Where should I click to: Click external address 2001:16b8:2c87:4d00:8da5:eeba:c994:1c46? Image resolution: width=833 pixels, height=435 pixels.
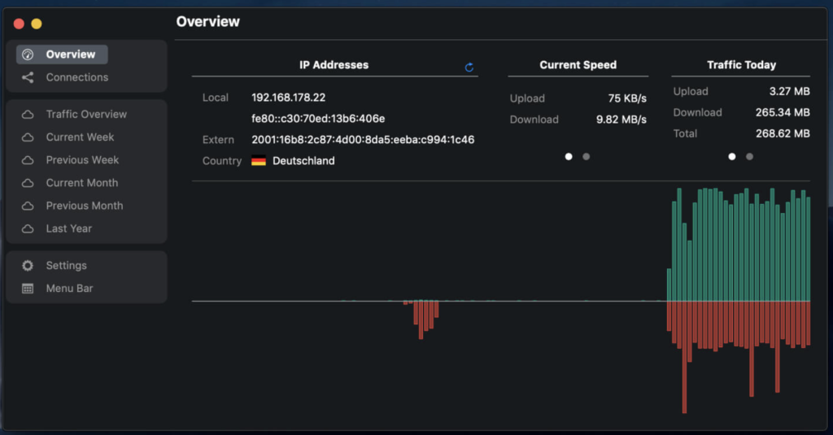pyautogui.click(x=363, y=140)
